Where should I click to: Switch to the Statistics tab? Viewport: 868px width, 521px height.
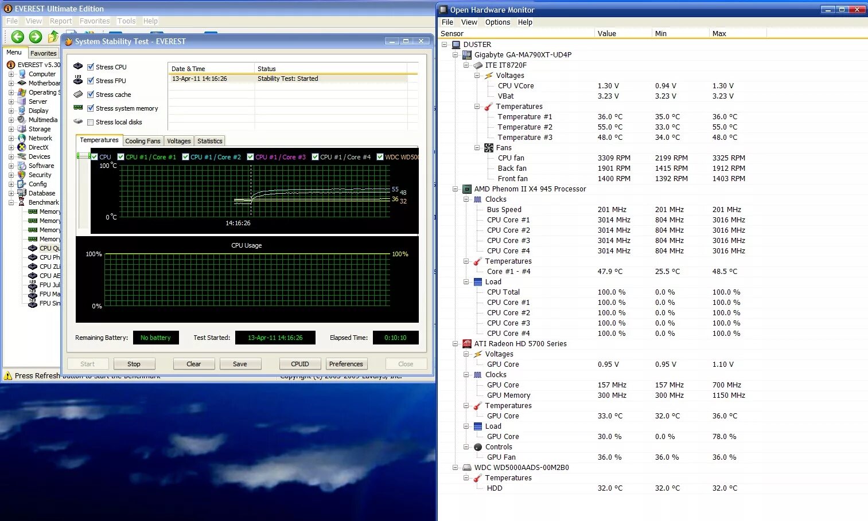pos(210,141)
